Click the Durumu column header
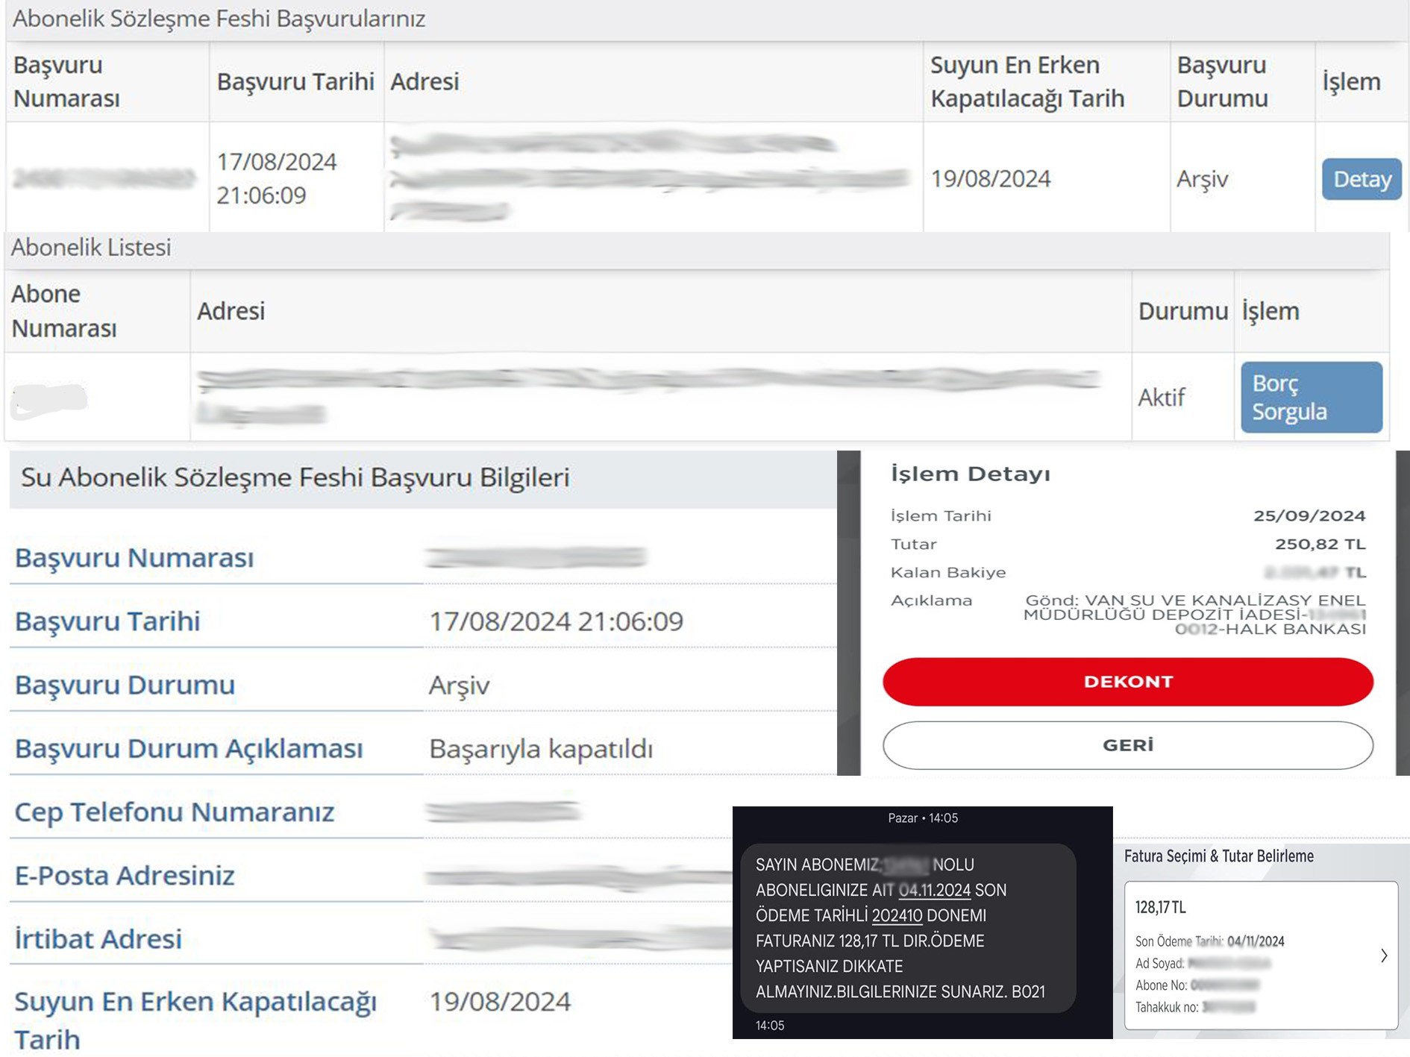This screenshot has width=1410, height=1057. pyautogui.click(x=1182, y=311)
